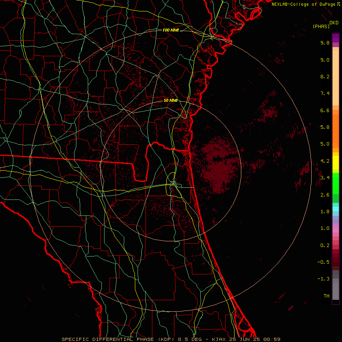Click the 7.4 scale value
Viewport: 342px width, 342px height.
pos(325,93)
